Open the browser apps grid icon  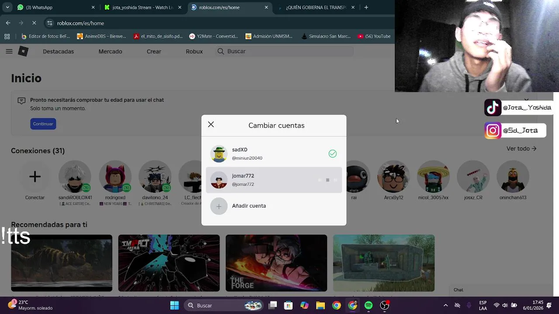7,37
